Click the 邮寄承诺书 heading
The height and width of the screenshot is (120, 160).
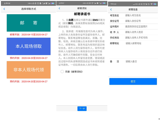(x=82, y=14)
